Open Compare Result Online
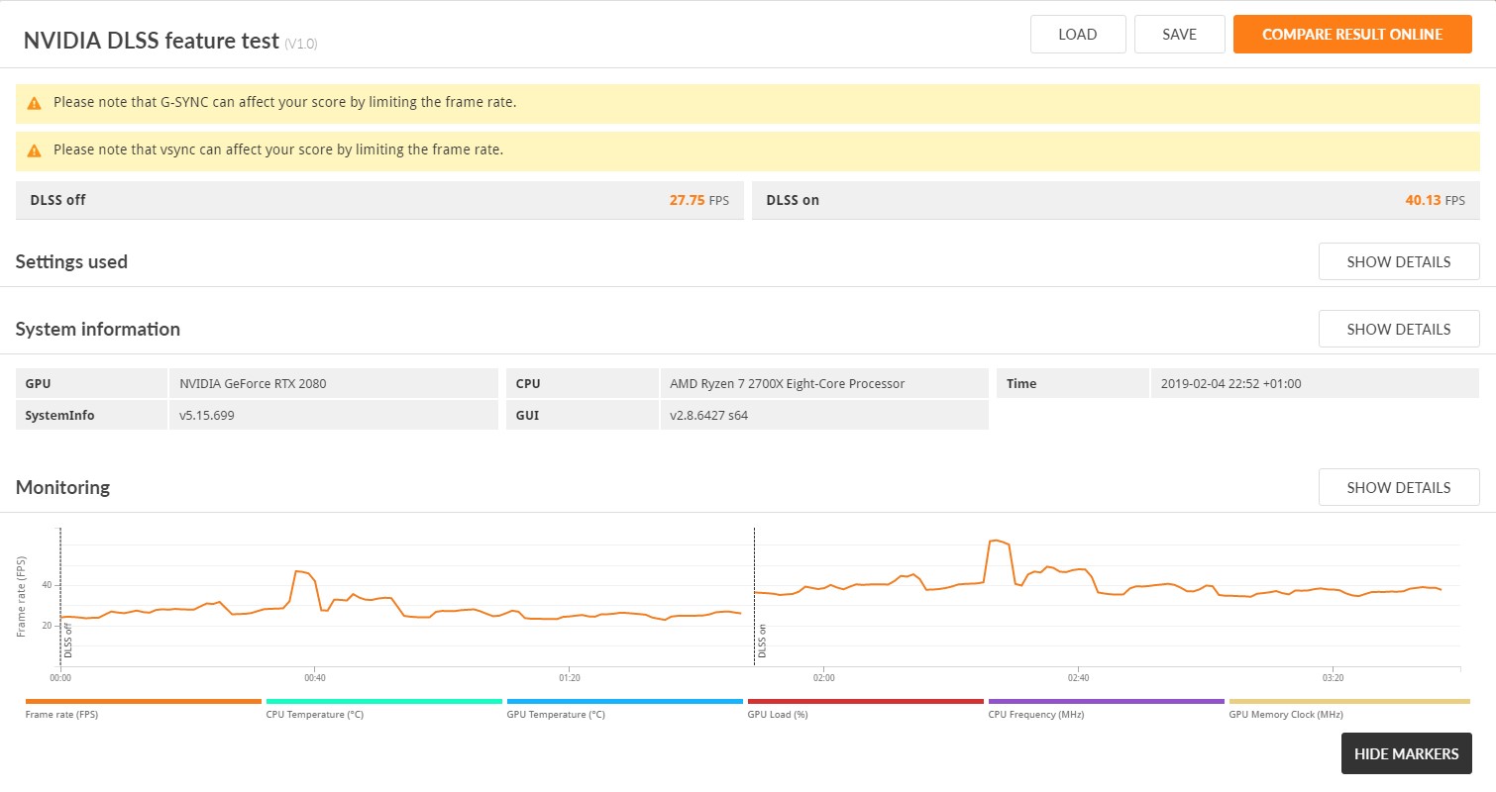This screenshot has width=1496, height=792. [x=1352, y=35]
